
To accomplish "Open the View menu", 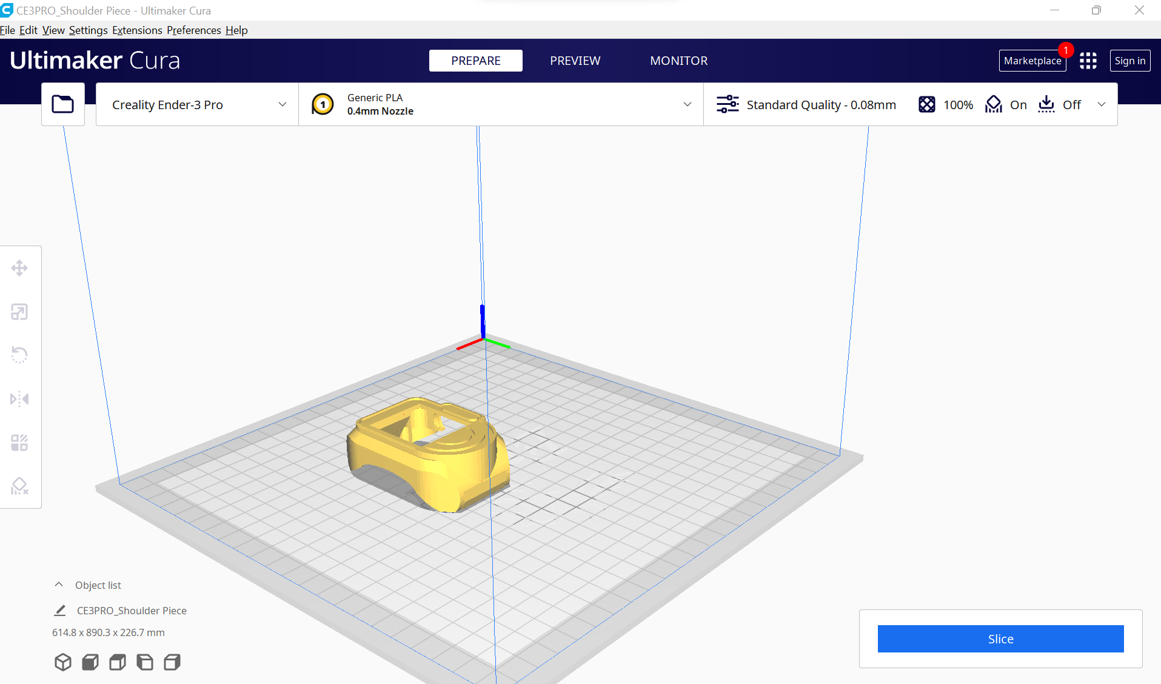I will coord(53,30).
